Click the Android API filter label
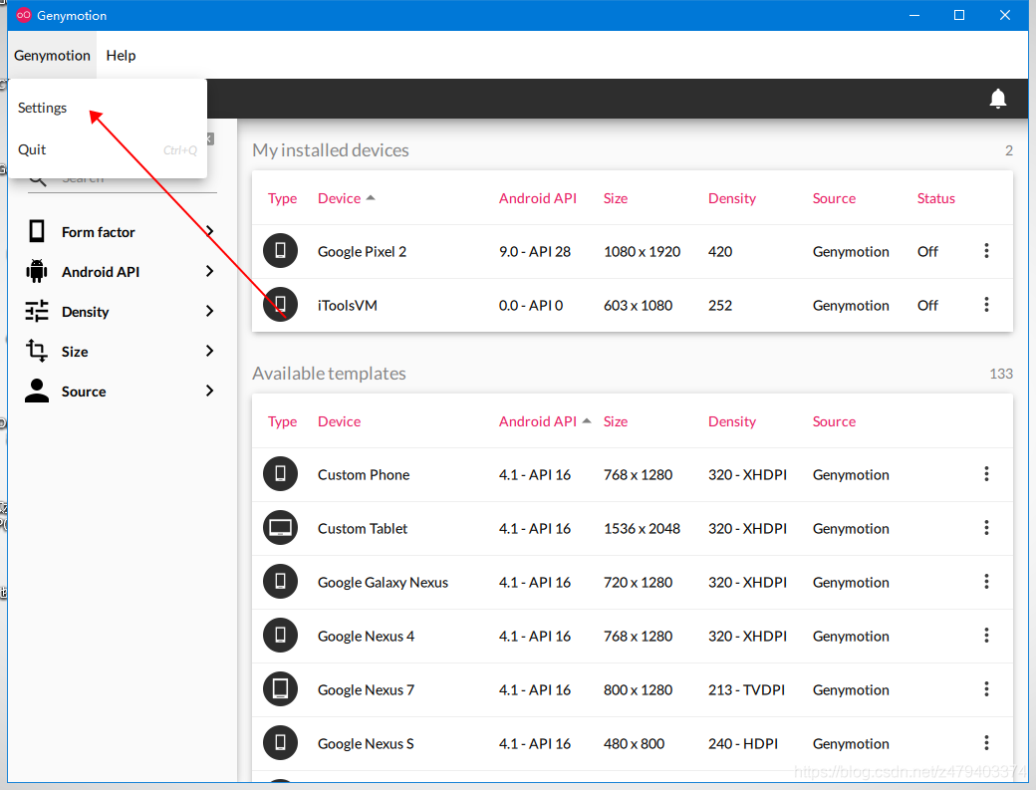 coord(101,272)
